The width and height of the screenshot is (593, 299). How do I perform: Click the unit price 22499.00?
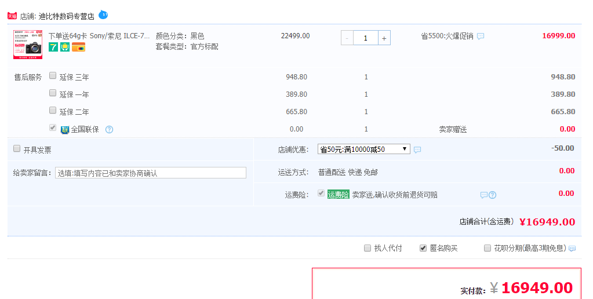[x=296, y=36]
